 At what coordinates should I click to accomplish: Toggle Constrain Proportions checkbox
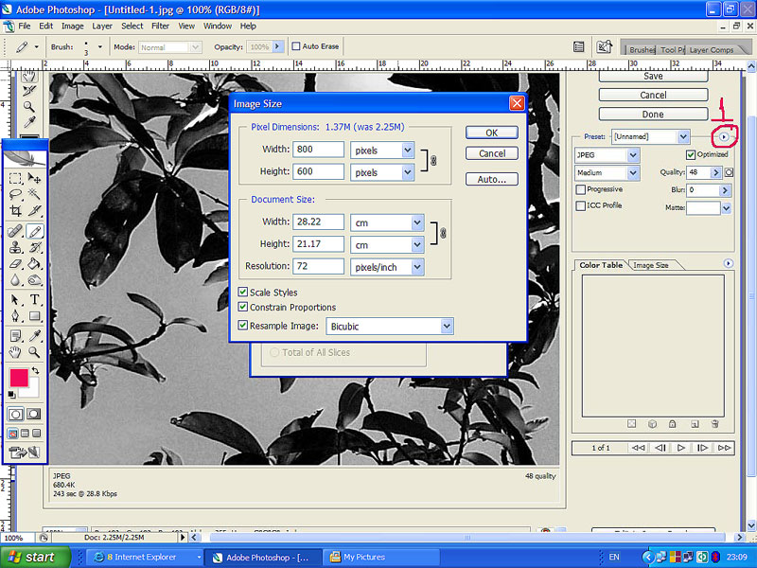pyautogui.click(x=244, y=308)
